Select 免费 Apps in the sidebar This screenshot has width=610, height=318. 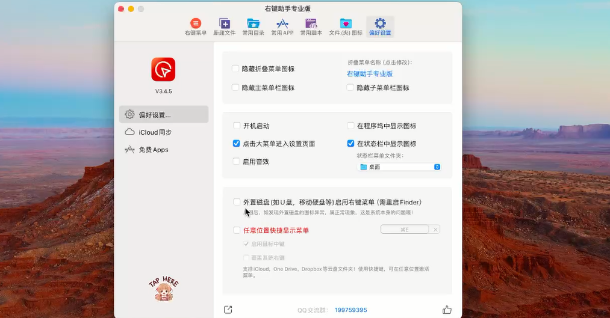[x=153, y=150]
